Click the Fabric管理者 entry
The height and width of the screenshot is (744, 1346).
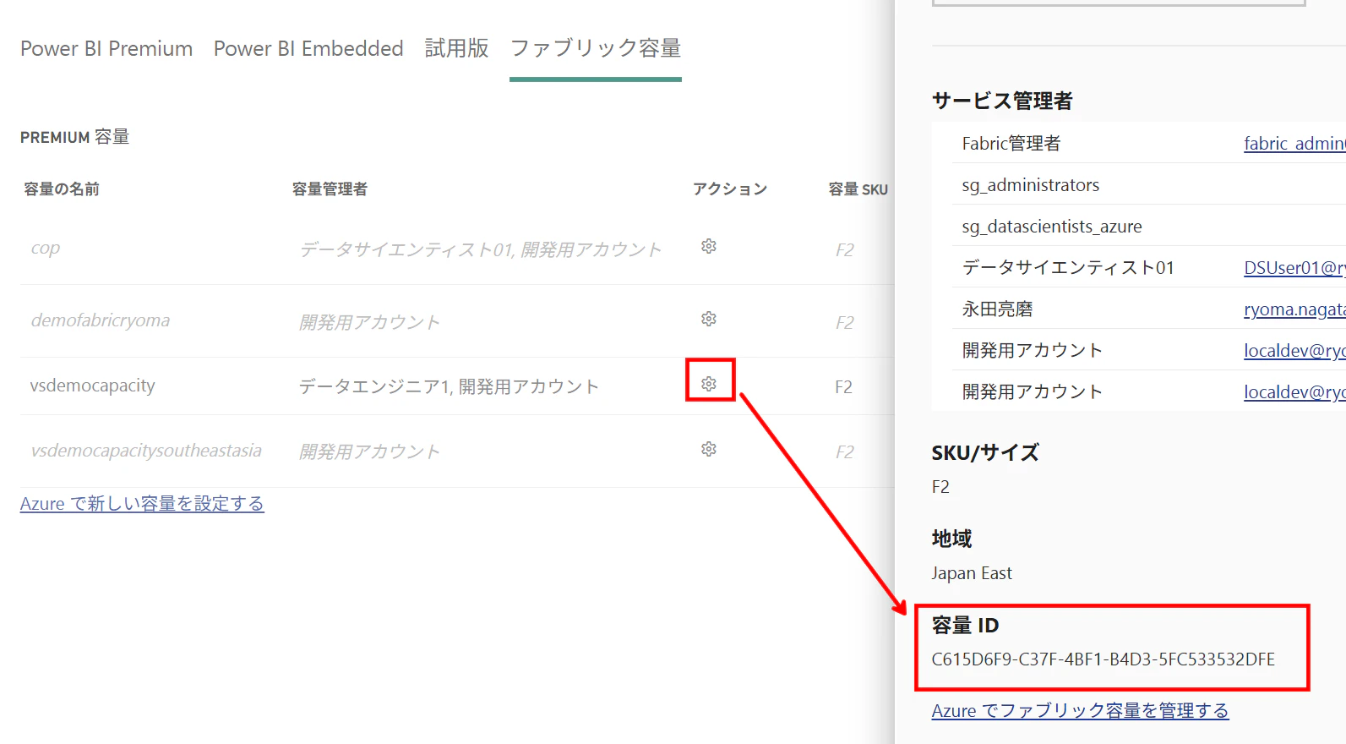click(1011, 144)
